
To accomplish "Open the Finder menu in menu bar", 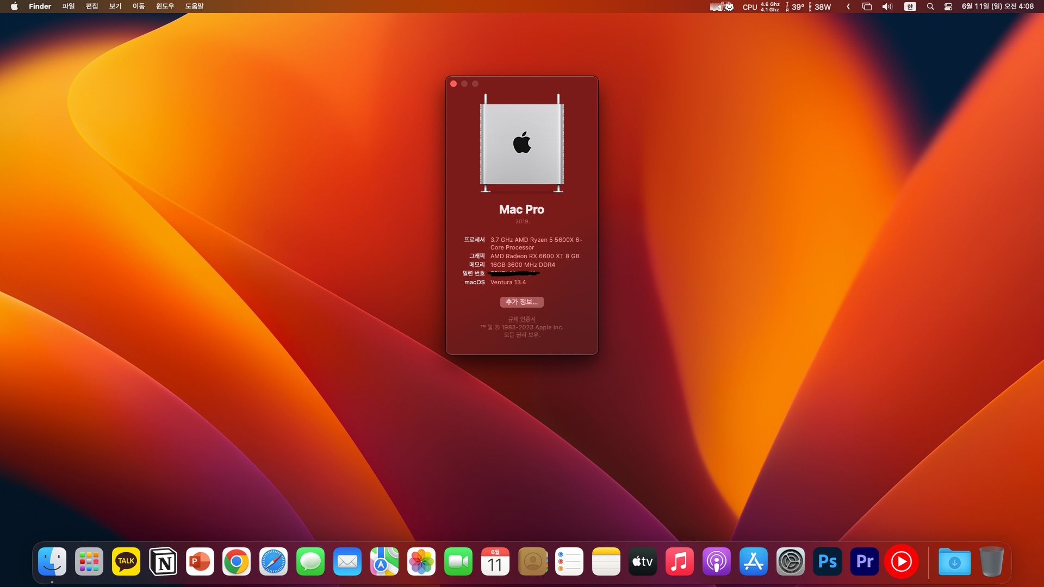I will click(x=40, y=7).
